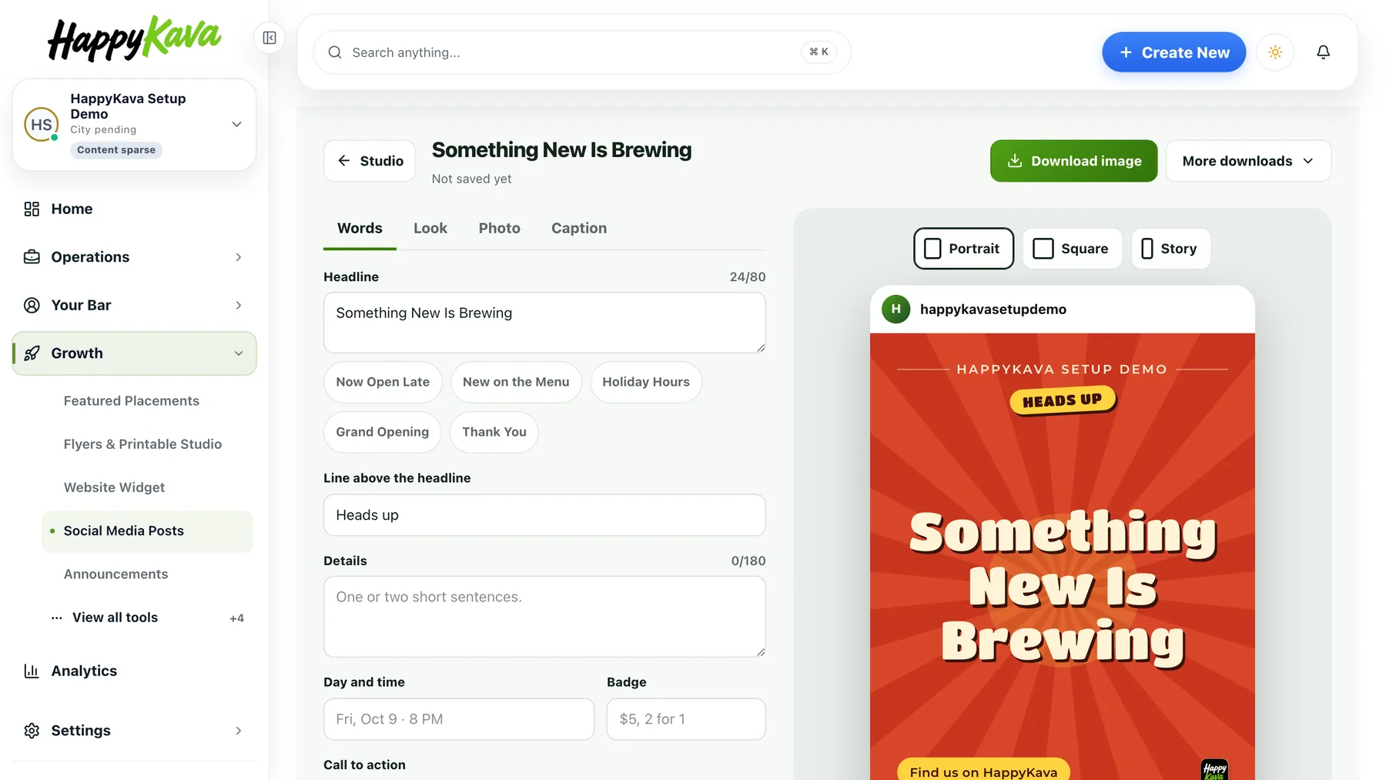1386x780 pixels.
Task: Click the Download image button
Action: 1073,161
